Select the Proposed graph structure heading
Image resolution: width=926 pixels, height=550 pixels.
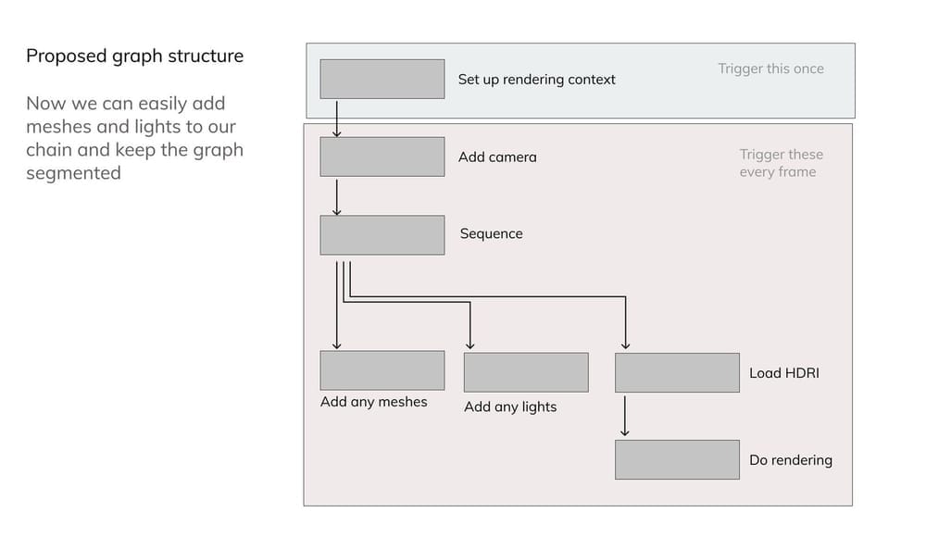click(134, 56)
